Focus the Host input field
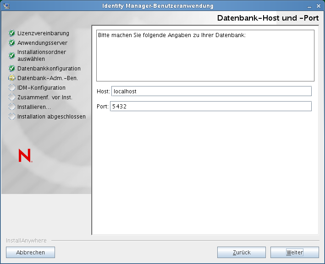This screenshot has width=325, height=264. (211, 91)
